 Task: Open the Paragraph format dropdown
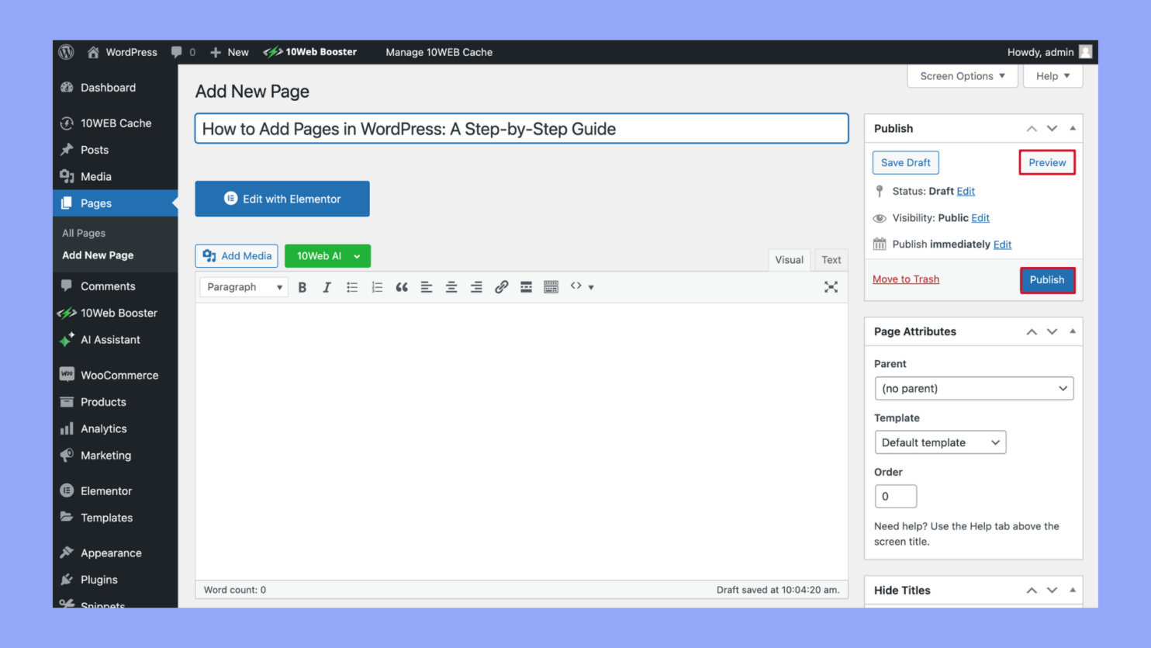243,286
